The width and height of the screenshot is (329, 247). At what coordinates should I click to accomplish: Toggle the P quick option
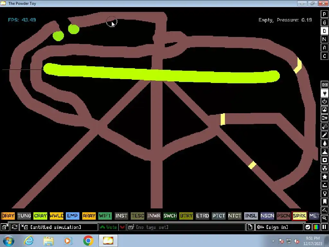(325, 14)
